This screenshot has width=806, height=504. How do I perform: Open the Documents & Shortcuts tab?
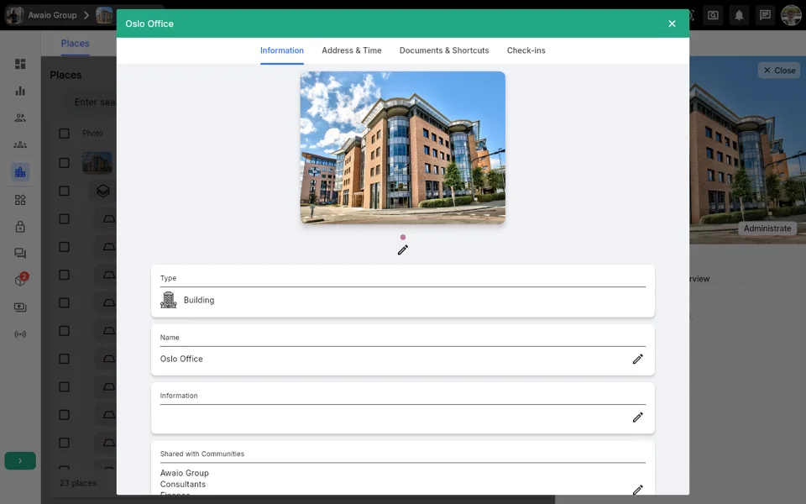coord(444,50)
